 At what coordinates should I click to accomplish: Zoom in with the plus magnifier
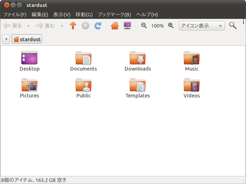171,25
